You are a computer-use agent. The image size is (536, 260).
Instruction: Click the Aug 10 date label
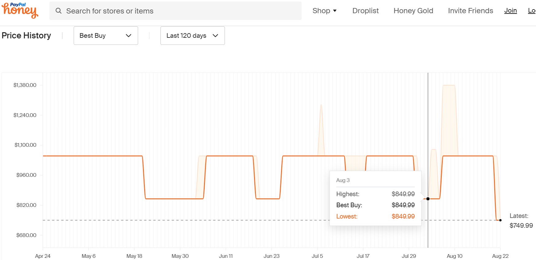coord(454,256)
